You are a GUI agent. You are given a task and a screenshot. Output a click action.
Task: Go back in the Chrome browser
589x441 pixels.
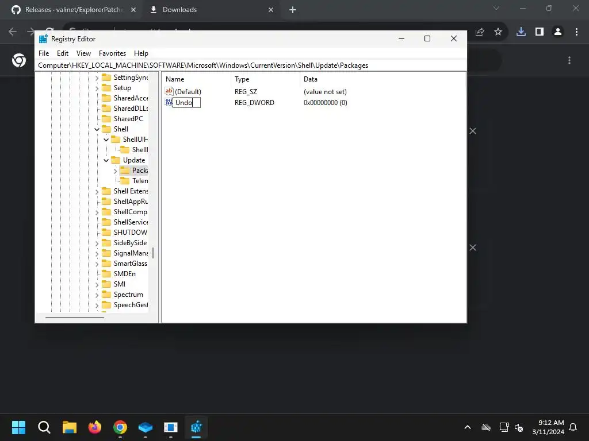coord(13,32)
